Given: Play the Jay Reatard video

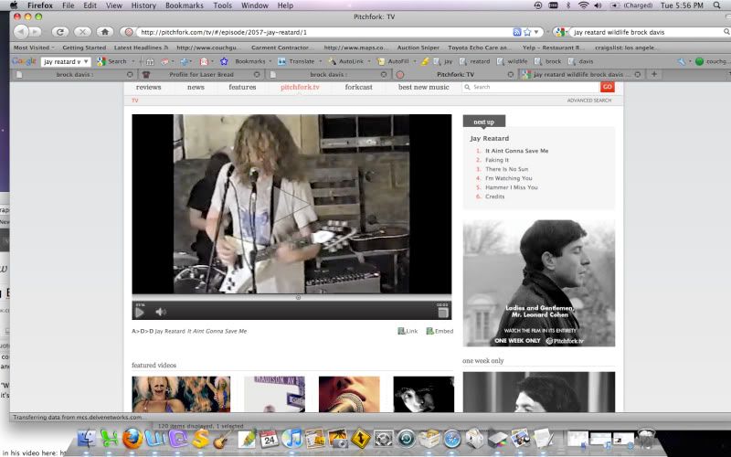Looking at the screenshot, I should 140,312.
